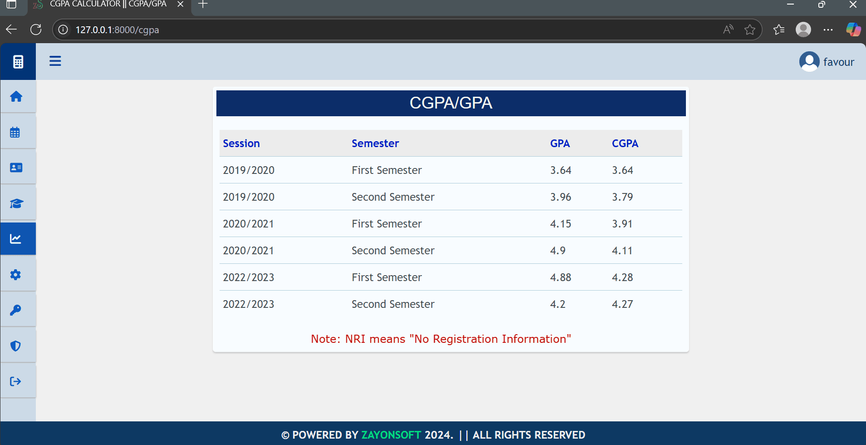This screenshot has width=866, height=445.
Task: Click the ZAYONSOFT footer link
Action: pos(391,435)
